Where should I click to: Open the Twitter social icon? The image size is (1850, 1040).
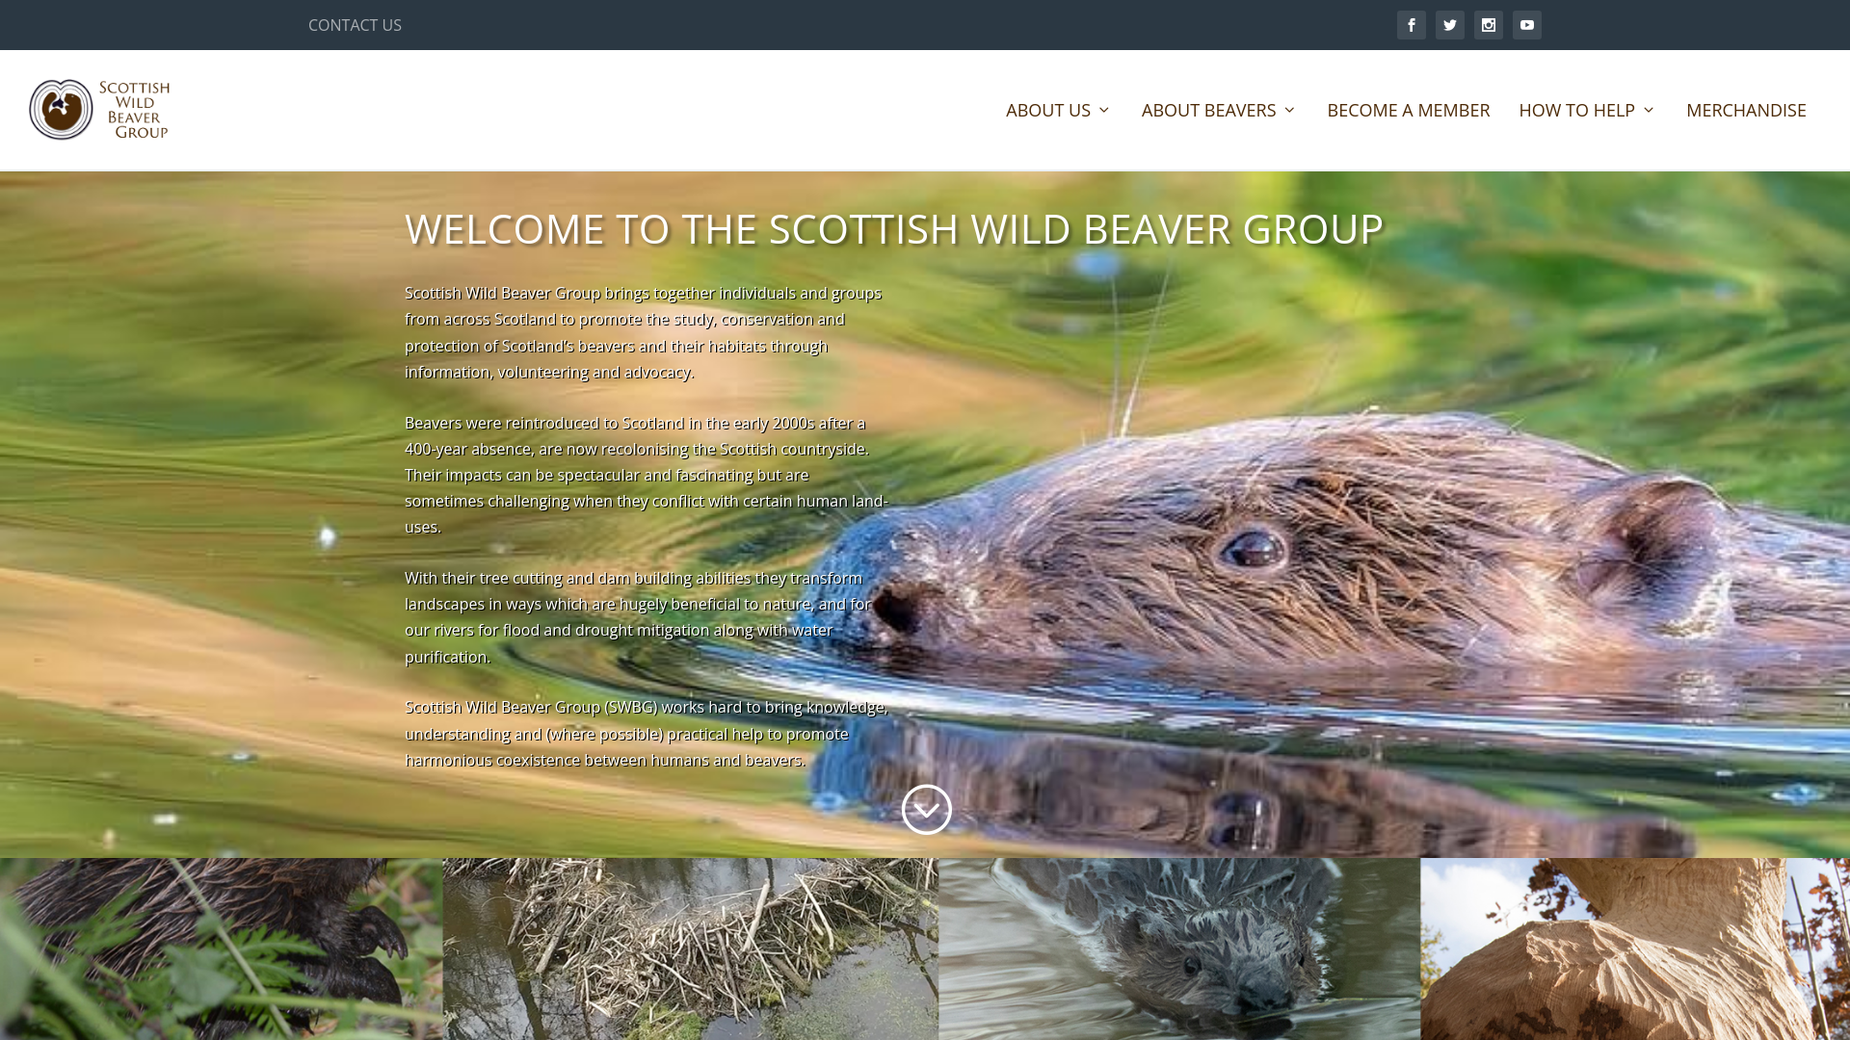click(x=1450, y=25)
